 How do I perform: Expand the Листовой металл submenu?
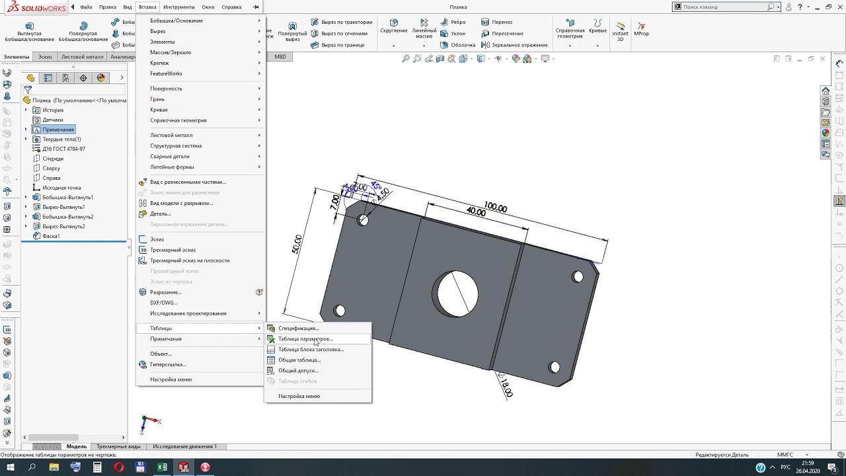[x=200, y=135]
